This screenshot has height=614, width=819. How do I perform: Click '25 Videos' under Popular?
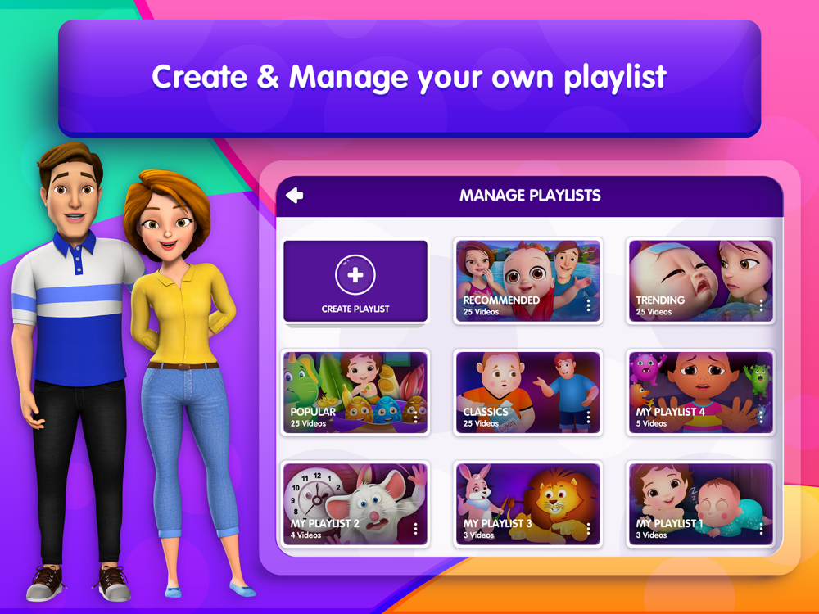coord(308,423)
